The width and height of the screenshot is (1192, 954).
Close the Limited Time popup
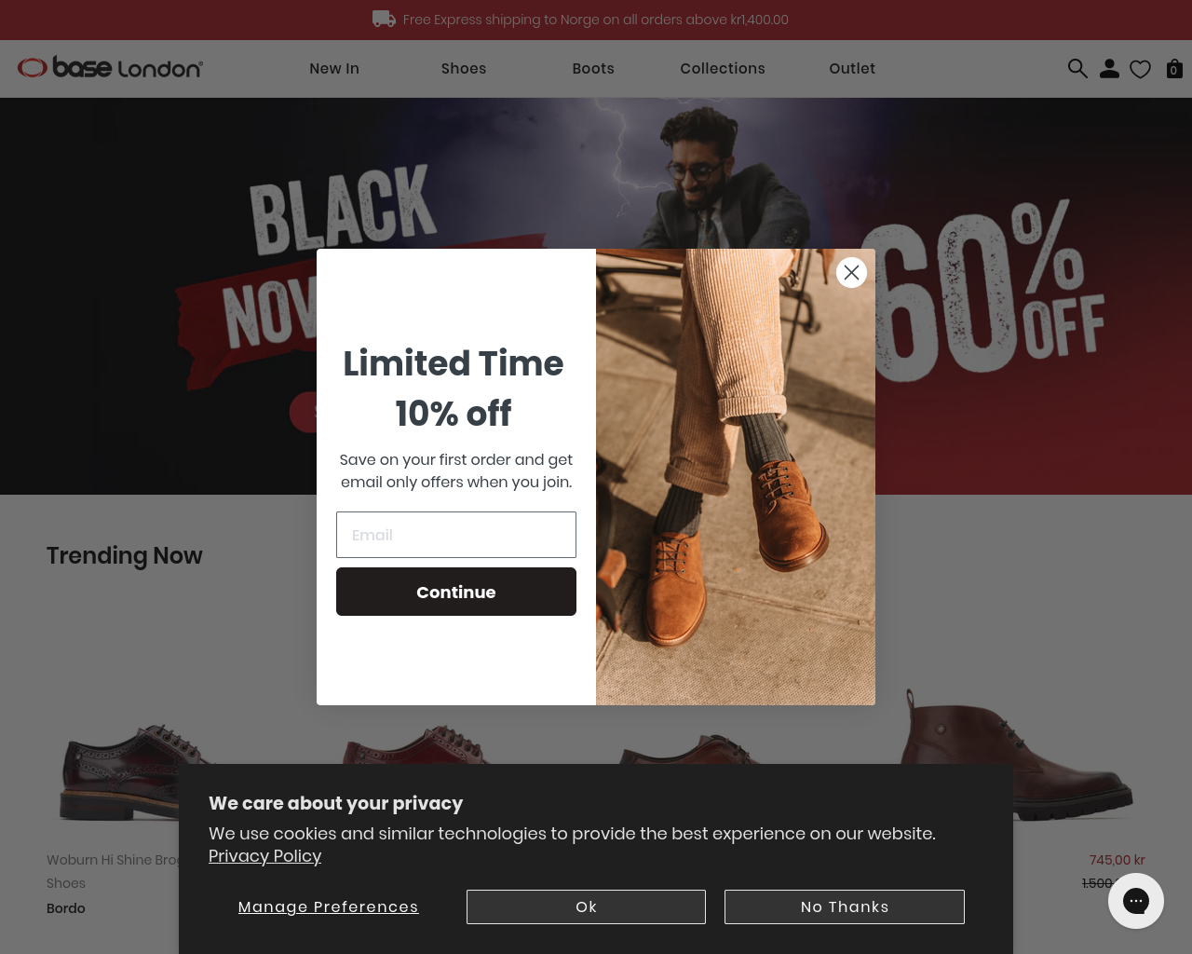[851, 272]
